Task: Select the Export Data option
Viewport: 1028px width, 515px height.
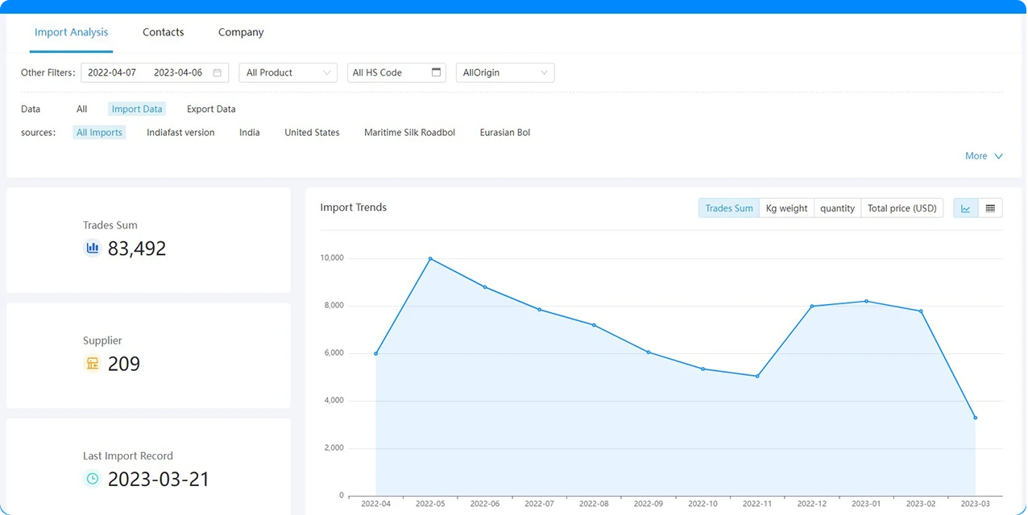Action: coord(211,109)
